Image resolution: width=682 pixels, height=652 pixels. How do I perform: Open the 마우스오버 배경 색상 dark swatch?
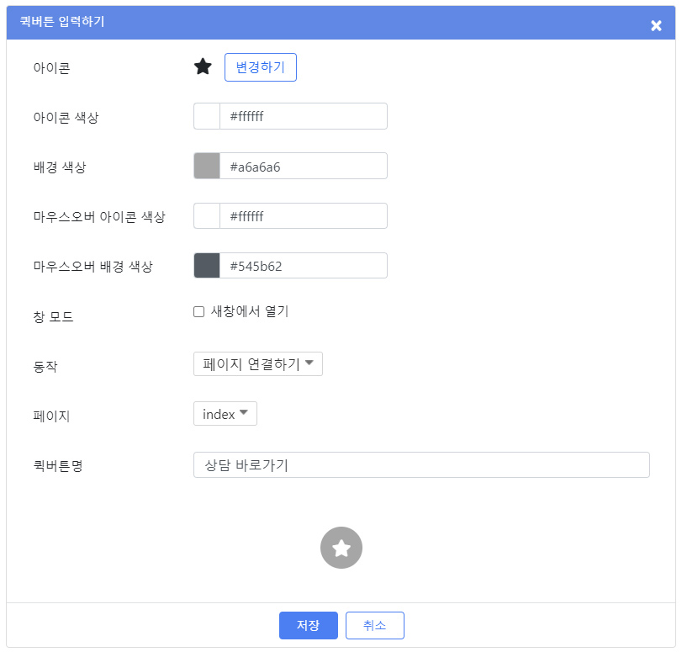click(x=207, y=266)
